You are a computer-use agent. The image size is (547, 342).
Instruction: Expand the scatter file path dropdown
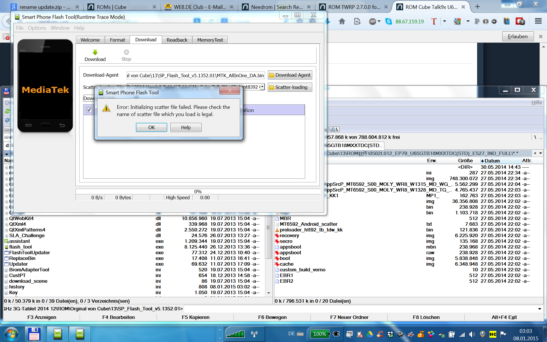click(x=262, y=87)
